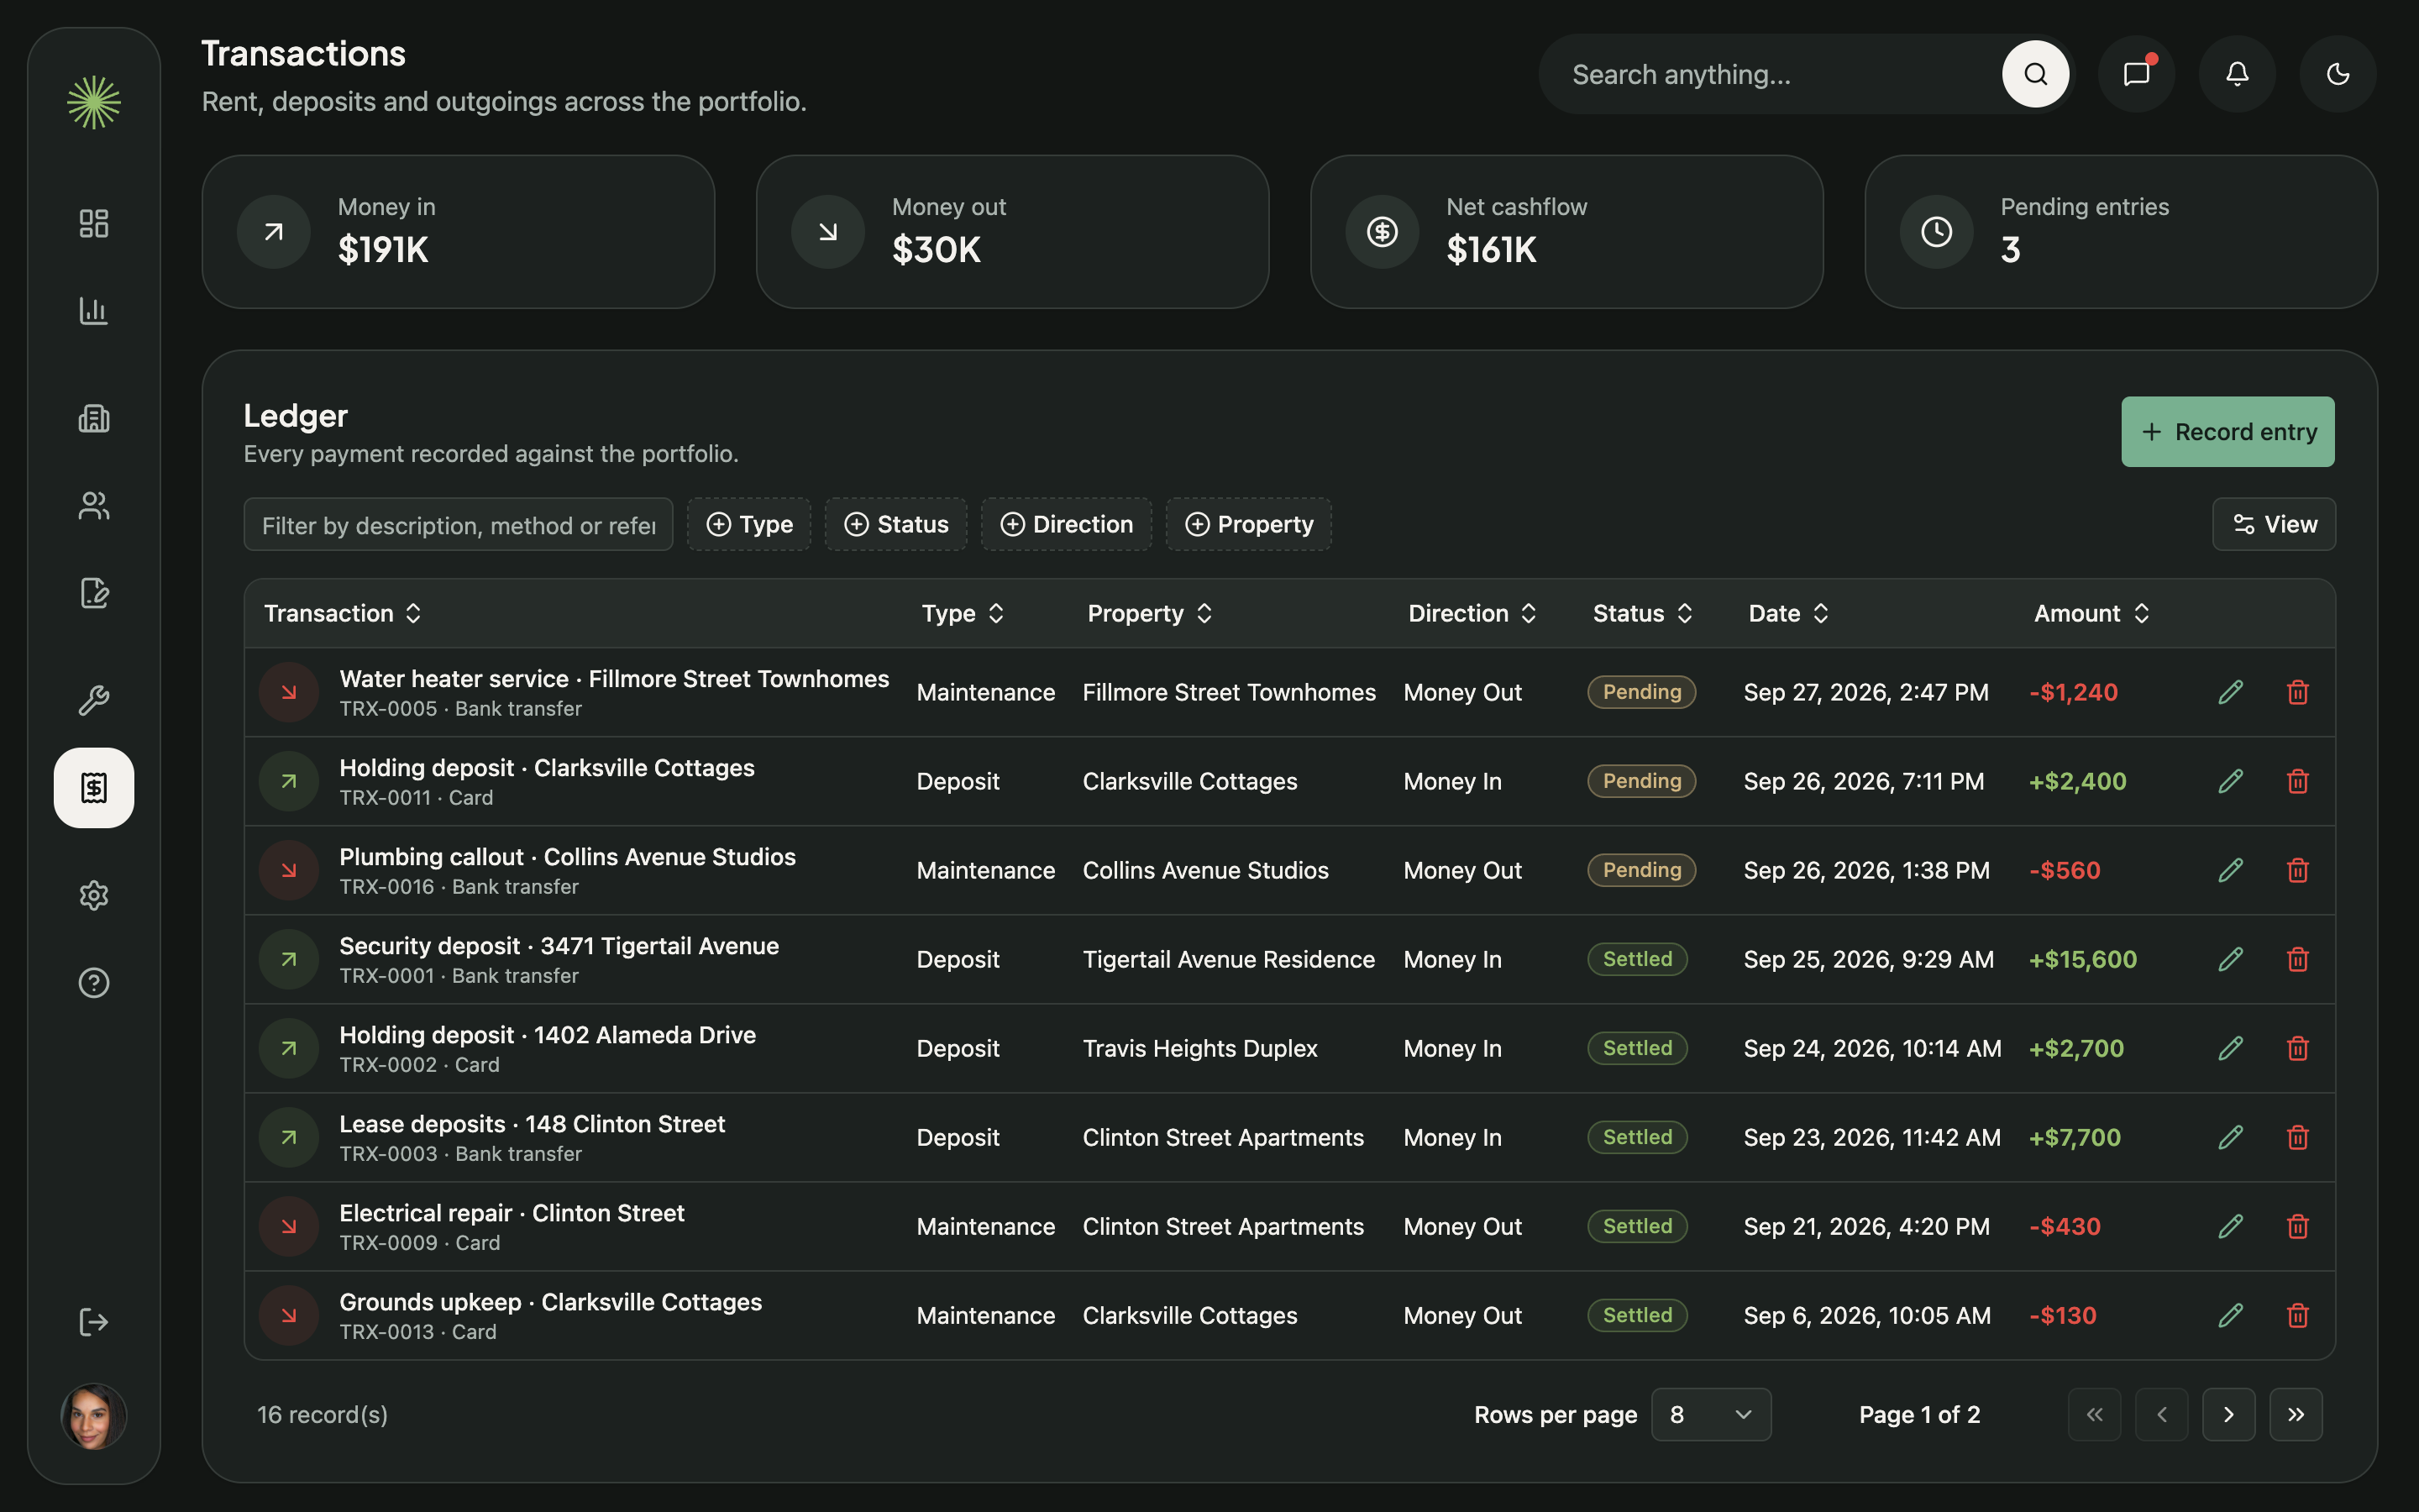The image size is (2419, 1512).
Task: Open the analytics bar chart sidebar icon
Action: (94, 311)
